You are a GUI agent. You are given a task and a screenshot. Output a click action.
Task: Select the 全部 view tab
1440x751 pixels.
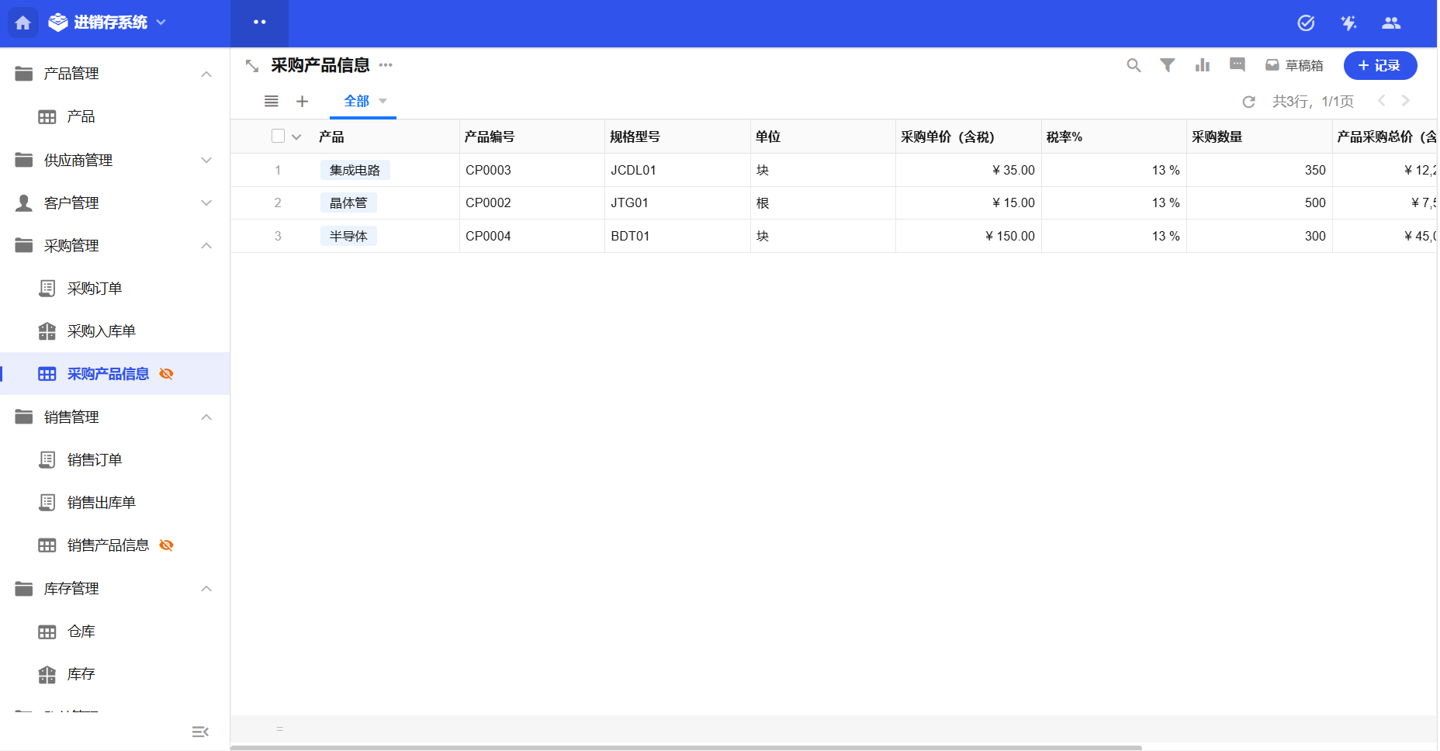click(357, 102)
